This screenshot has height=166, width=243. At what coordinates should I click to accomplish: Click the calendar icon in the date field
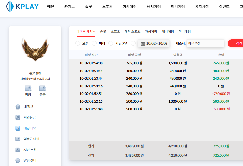[143, 43]
